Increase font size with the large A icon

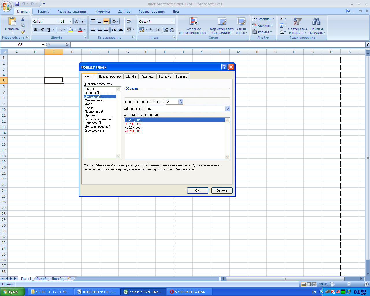(77, 21)
